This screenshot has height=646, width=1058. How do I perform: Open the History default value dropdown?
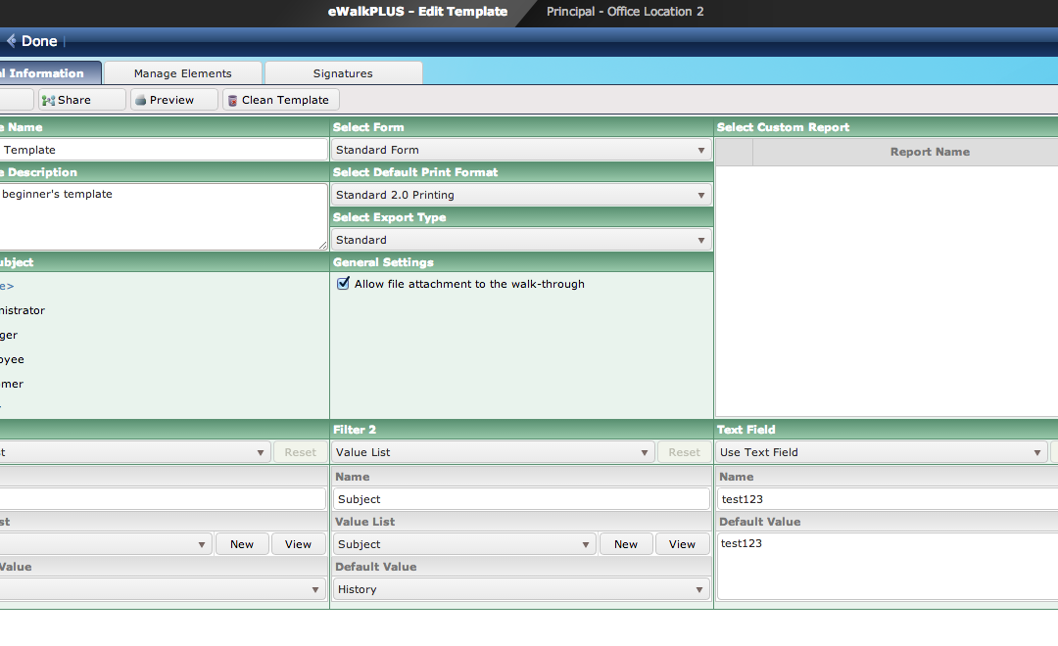(x=521, y=589)
